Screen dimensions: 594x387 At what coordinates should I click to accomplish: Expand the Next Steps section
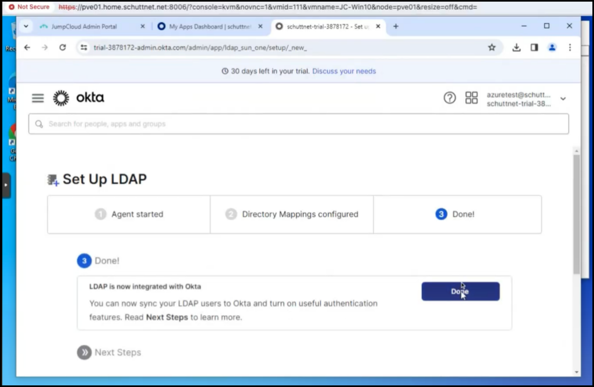click(x=109, y=352)
